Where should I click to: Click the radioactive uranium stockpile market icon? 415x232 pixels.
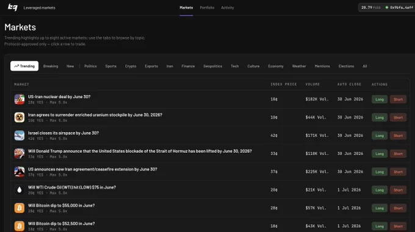pos(20,118)
